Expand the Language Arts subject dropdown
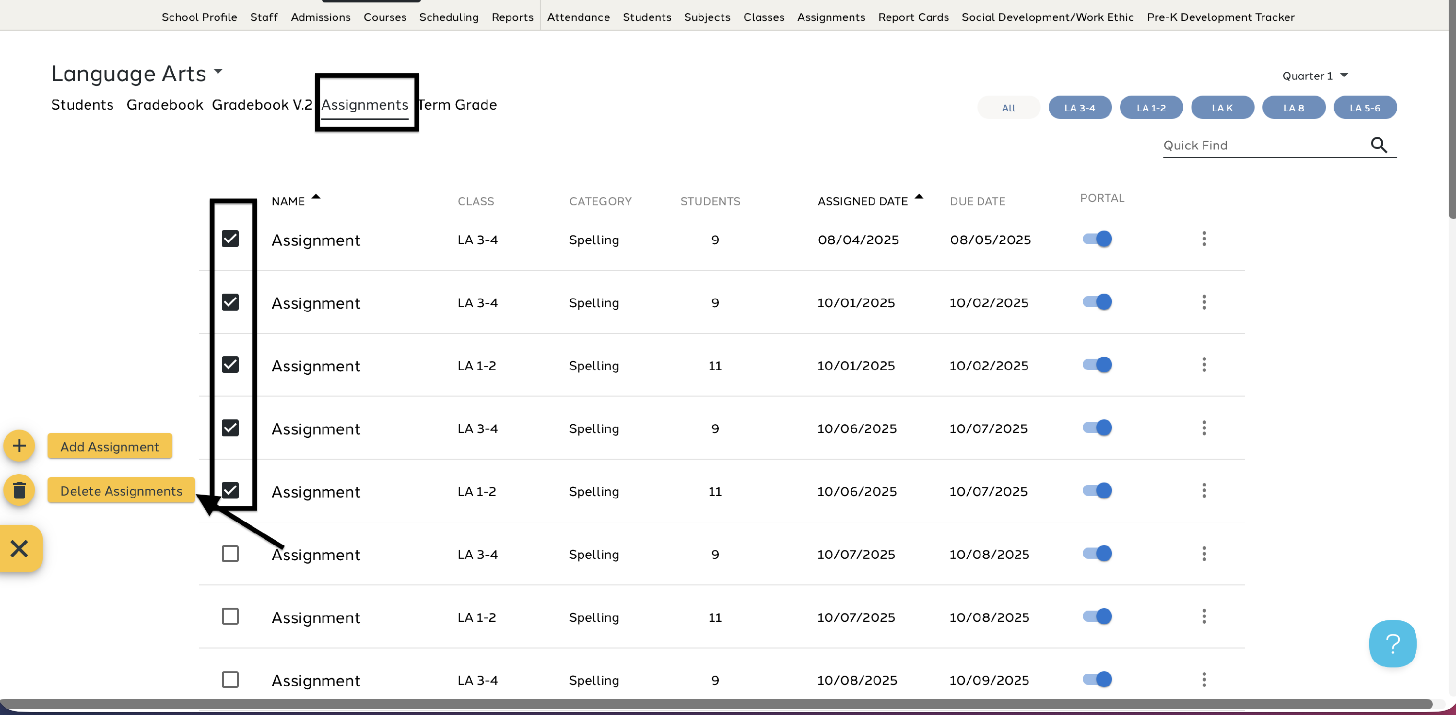The width and height of the screenshot is (1456, 715). pyautogui.click(x=218, y=72)
